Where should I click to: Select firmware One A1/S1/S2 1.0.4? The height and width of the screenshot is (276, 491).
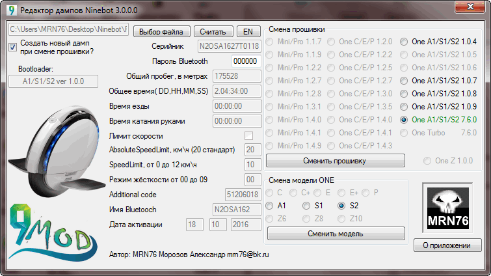point(405,42)
